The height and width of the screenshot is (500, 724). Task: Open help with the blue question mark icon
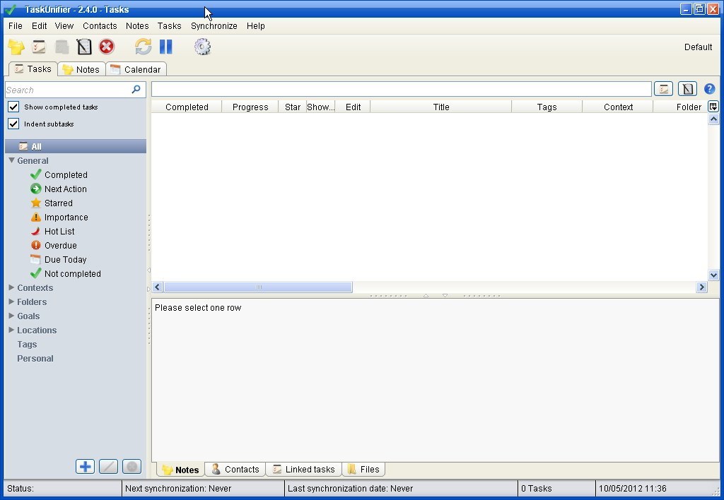point(710,89)
